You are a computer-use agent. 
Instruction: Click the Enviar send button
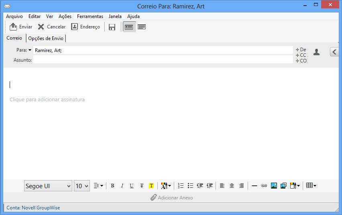(21, 27)
